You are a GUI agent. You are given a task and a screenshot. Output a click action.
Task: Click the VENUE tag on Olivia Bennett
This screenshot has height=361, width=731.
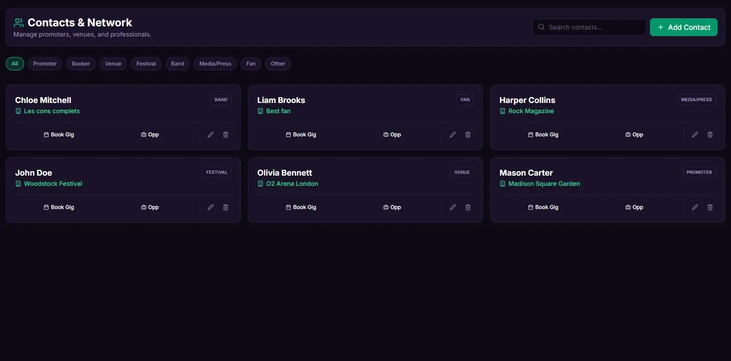click(x=462, y=172)
